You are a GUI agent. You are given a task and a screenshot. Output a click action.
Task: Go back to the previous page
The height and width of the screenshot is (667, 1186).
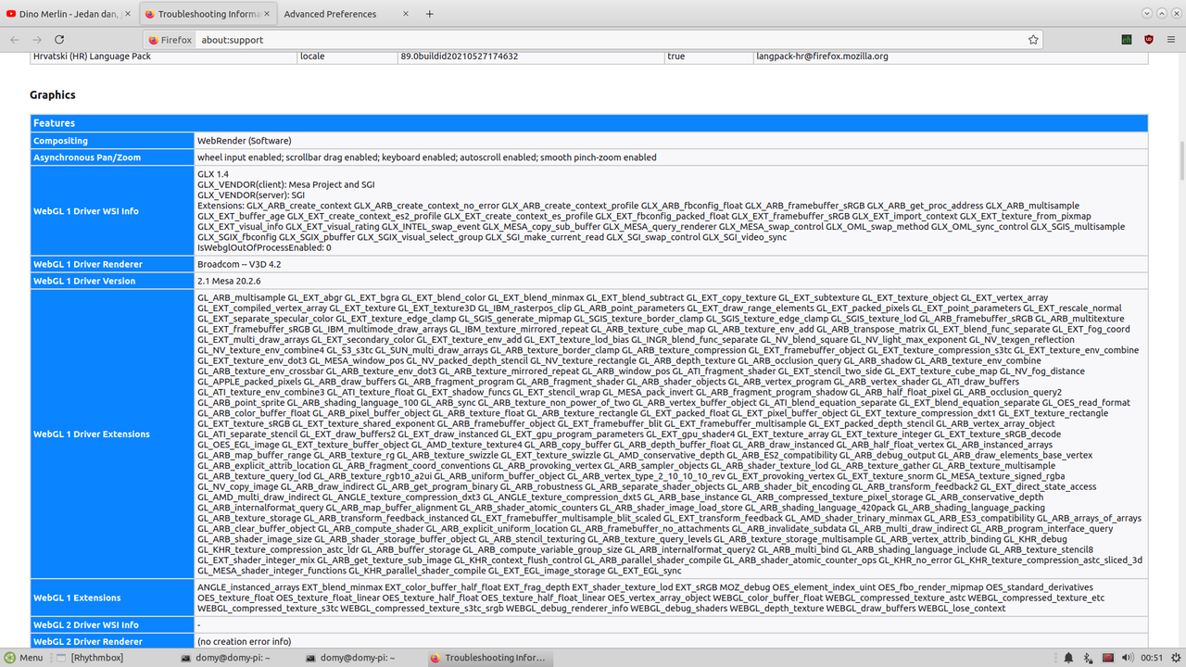[x=15, y=40]
